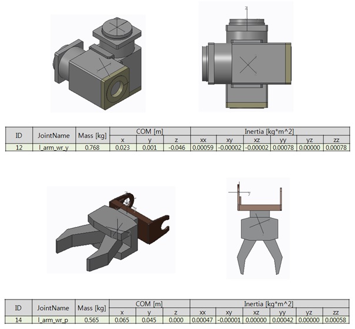Screen dimensions: 355x329
Task: Select COM y value 0.001
Action: click(150, 148)
